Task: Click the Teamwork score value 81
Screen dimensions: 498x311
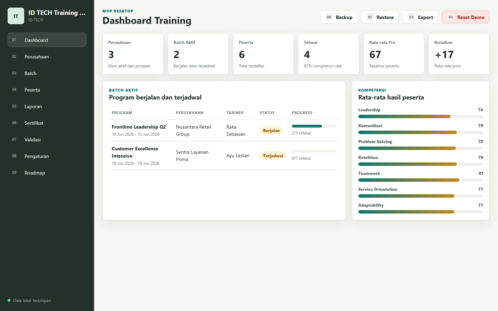Action: (x=481, y=173)
